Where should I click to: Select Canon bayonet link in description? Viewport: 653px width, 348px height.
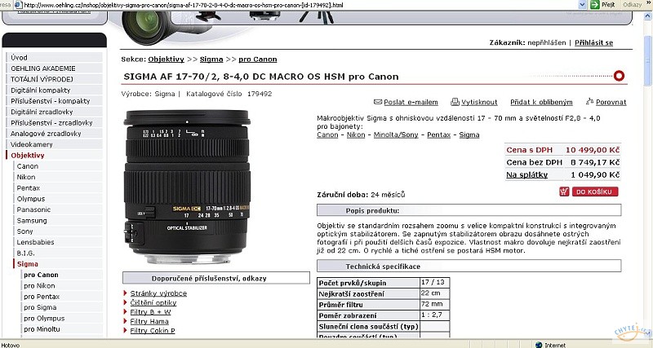point(327,134)
